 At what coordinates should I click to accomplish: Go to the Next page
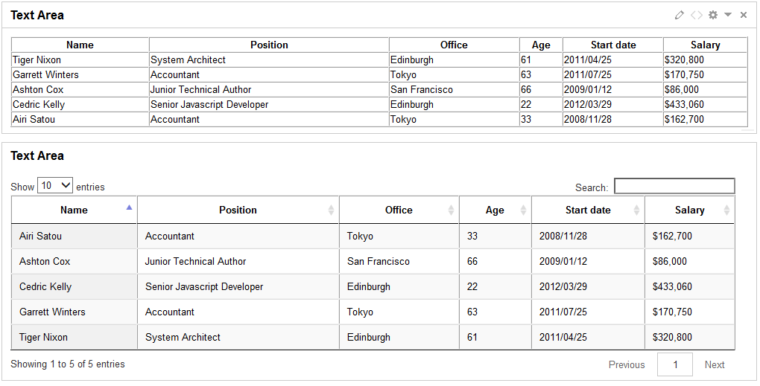715,364
